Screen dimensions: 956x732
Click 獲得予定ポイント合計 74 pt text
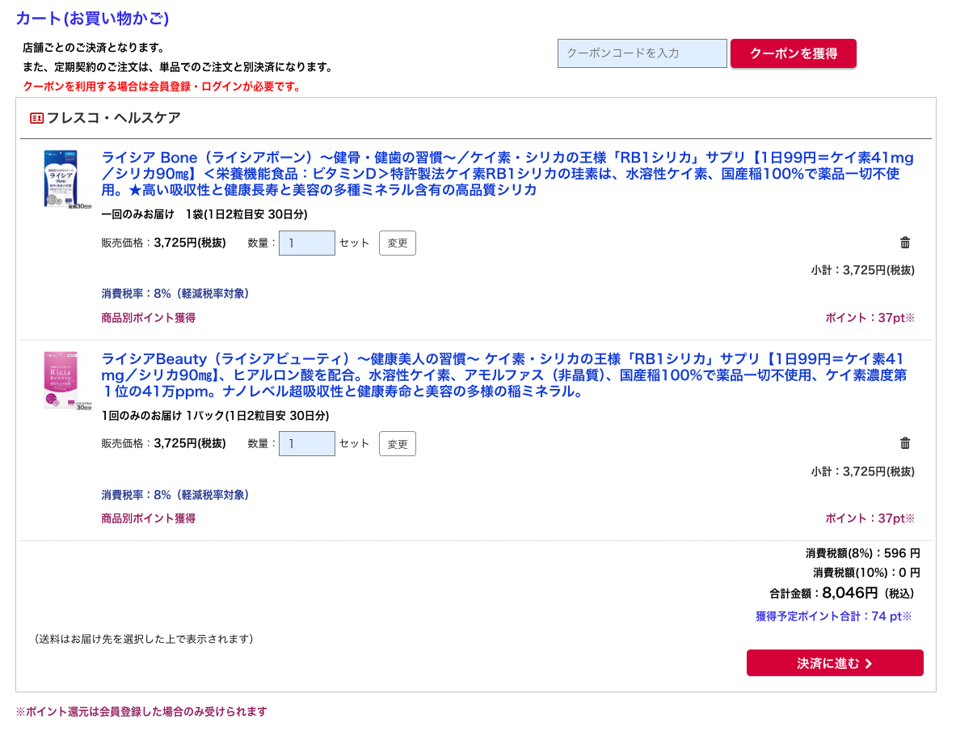(x=833, y=616)
